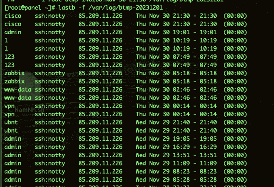
Task: Select username admin in the Nov 29 19:05 row
Action: pos(13,139)
